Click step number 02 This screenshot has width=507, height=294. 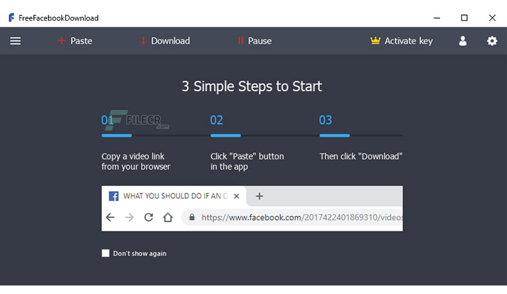point(217,120)
